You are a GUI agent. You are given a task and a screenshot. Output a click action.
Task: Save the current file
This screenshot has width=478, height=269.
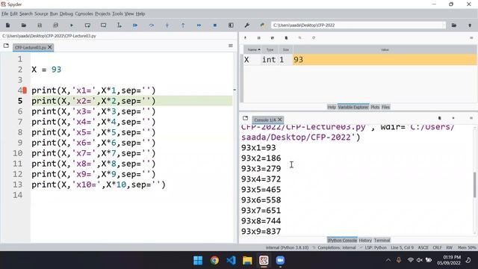pos(40,25)
